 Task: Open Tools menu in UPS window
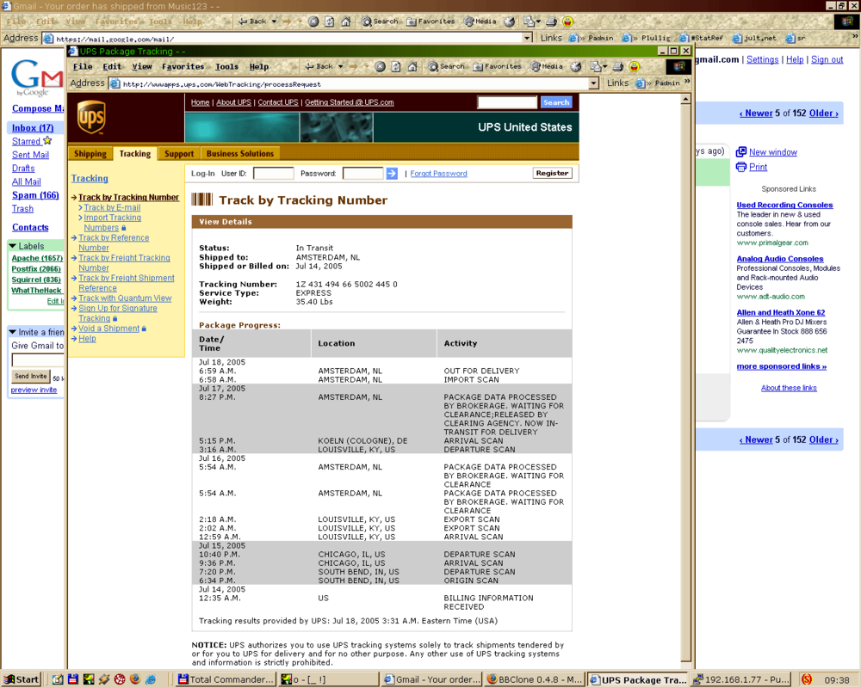click(226, 66)
